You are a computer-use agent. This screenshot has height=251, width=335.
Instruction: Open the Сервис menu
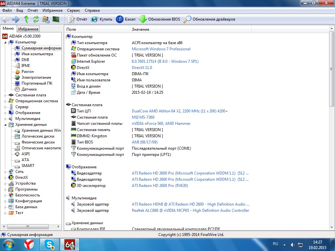74,10
